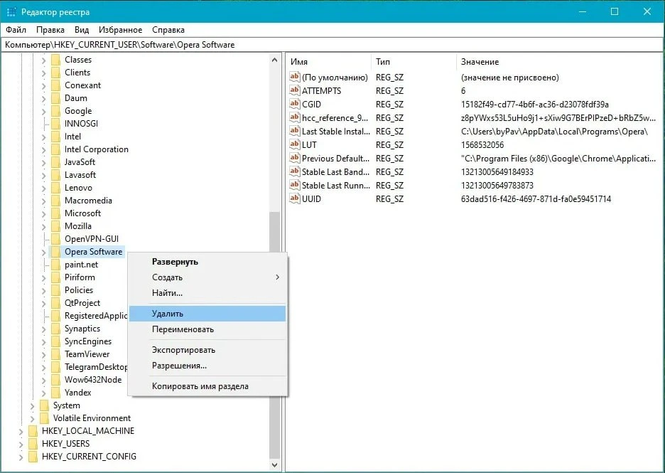Click the hcc_reference_9 value icon
Viewport: 665px width, 473px height.
pyautogui.click(x=294, y=117)
